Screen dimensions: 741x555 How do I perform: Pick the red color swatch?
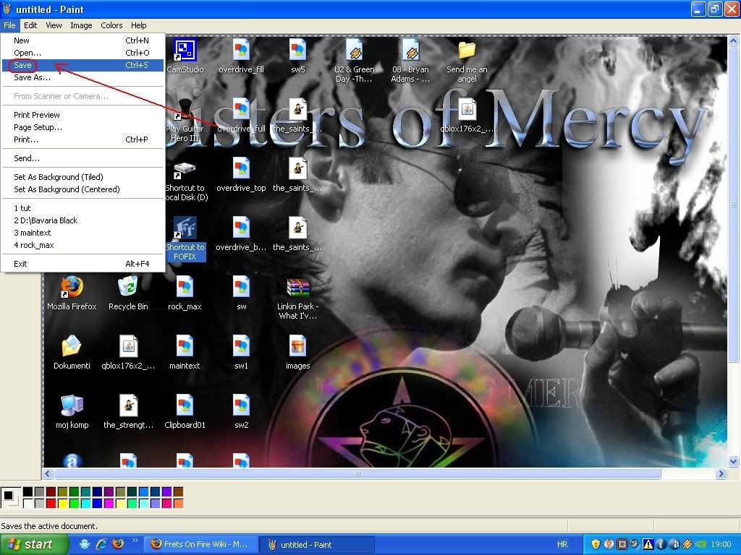point(51,504)
